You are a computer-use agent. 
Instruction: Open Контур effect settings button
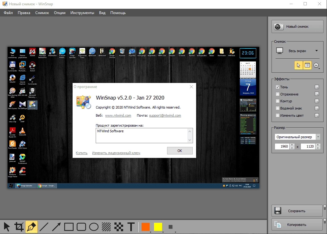(x=317, y=101)
